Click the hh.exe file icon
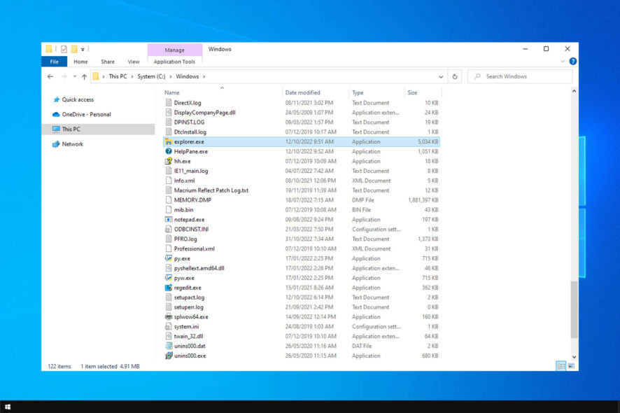The height and width of the screenshot is (413, 620). 169,161
